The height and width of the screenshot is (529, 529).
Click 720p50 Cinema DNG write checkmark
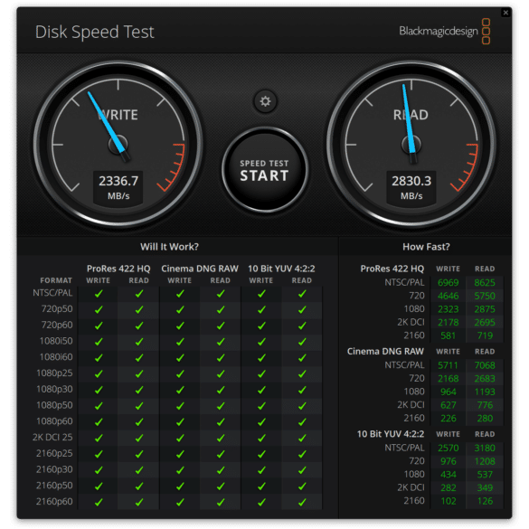(x=180, y=309)
